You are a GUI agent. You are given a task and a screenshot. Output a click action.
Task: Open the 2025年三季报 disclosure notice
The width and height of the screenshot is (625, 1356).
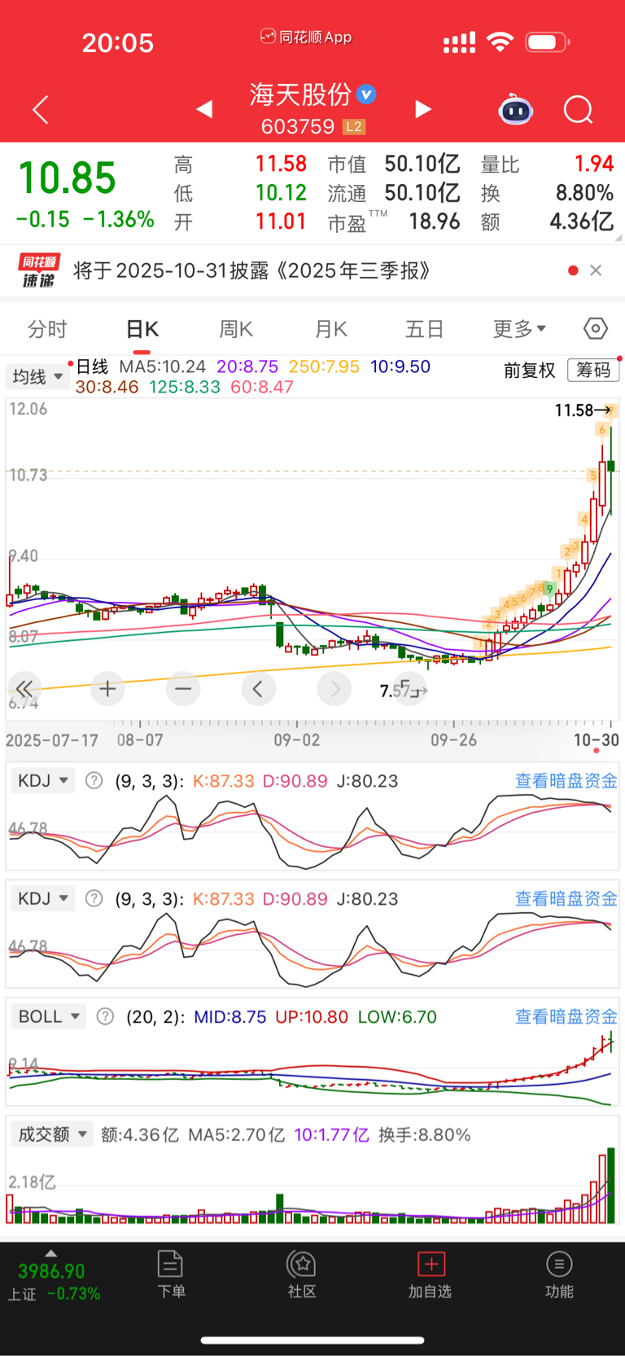click(252, 270)
